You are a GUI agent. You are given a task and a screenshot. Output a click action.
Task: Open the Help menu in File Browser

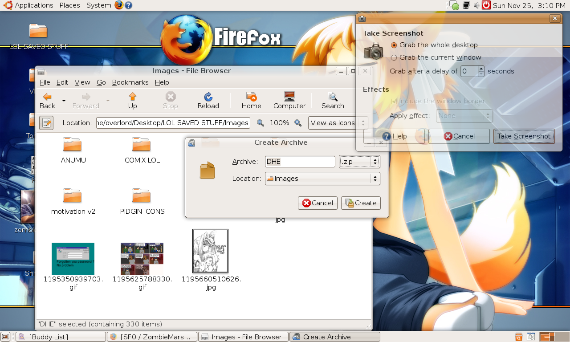click(x=162, y=82)
